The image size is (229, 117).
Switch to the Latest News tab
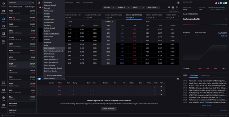coord(205,75)
